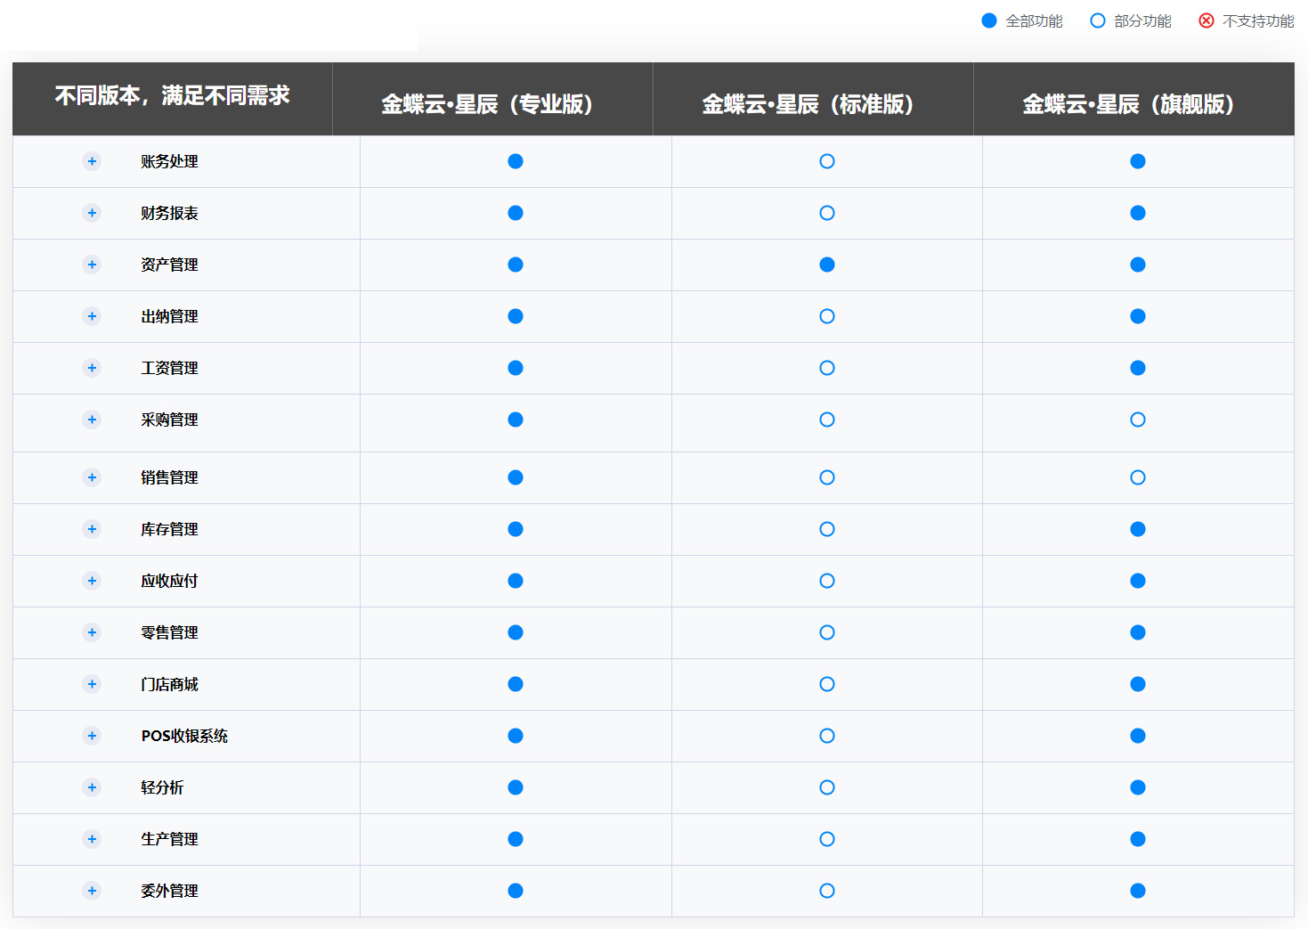Expand the 应收应付 row
This screenshot has width=1308, height=929.
92,581
